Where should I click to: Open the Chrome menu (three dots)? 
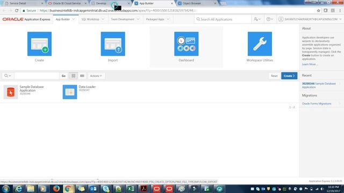click(x=340, y=11)
